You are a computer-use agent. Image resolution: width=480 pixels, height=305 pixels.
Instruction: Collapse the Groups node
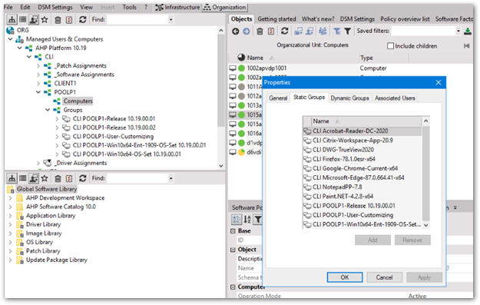tap(48, 110)
